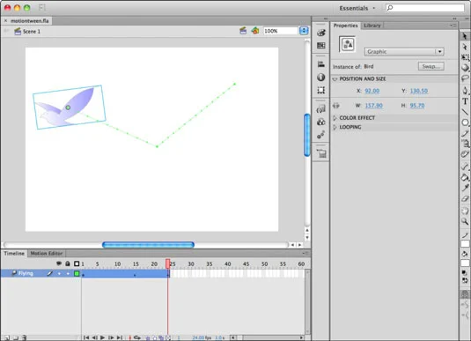Toggle visibility dot for Flying layer
Image resolution: width=471 pixels, height=341 pixels.
(59, 273)
